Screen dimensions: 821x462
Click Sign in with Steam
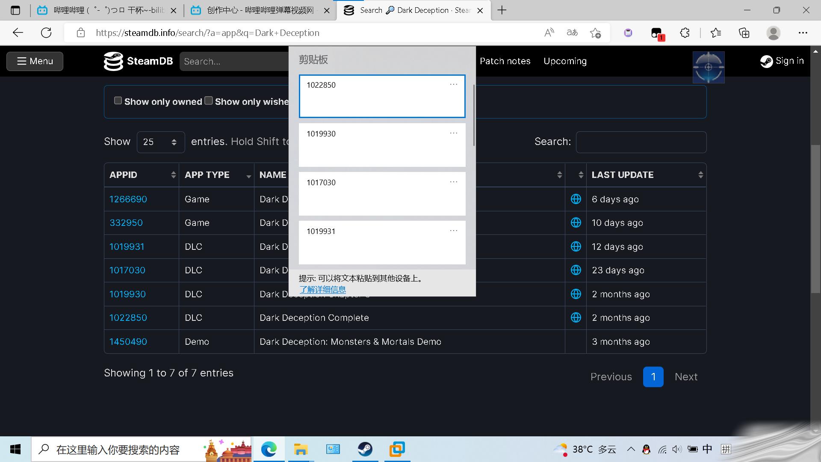pos(782,61)
